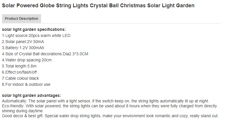Click the 'Automatically:' label in advantages
Image resolution: width=228 pixels, height=121 pixels.
[x=15, y=101]
